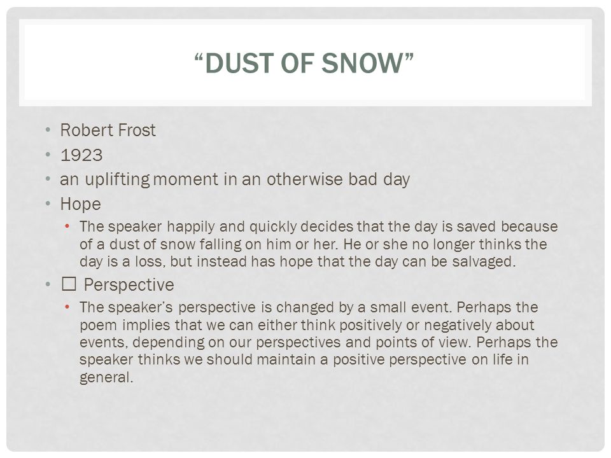Click the gray bullet beside Robert Frost
The width and height of the screenshot is (611, 458).
tap(48, 130)
